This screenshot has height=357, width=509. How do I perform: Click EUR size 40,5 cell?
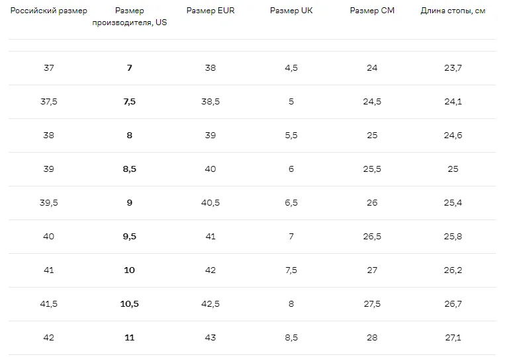(210, 203)
